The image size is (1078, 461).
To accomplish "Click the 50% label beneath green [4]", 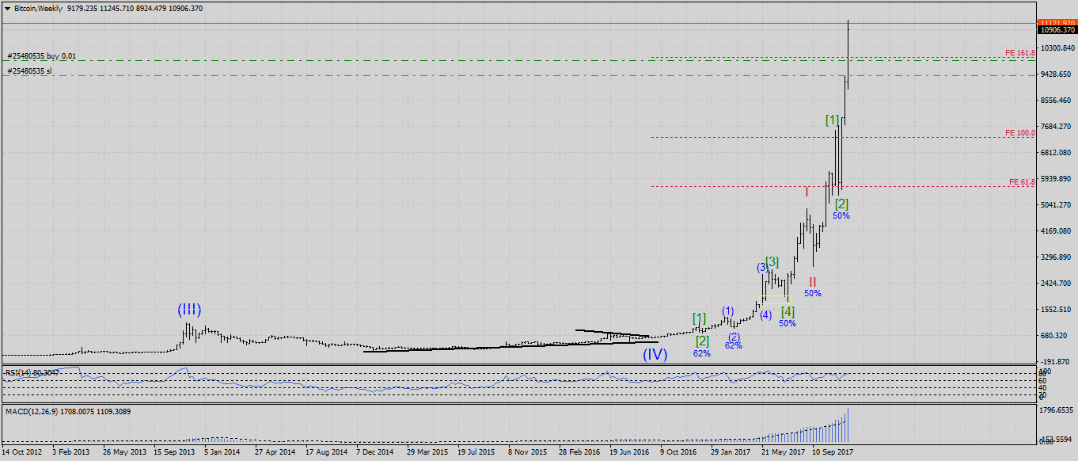I will (788, 323).
